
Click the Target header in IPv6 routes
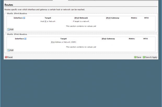tap(63, 39)
